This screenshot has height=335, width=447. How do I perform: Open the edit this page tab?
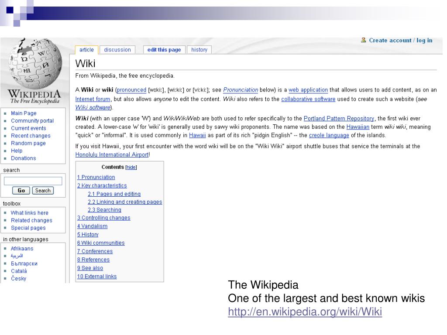164,50
